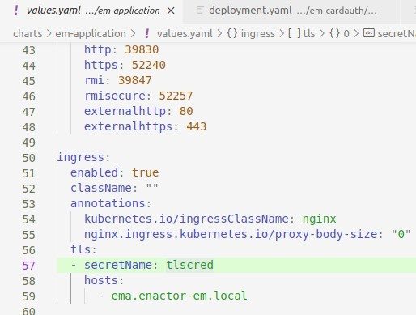This screenshot has width=416, height=315.
Task: Click the rmi key on line 45
Action: point(94,80)
